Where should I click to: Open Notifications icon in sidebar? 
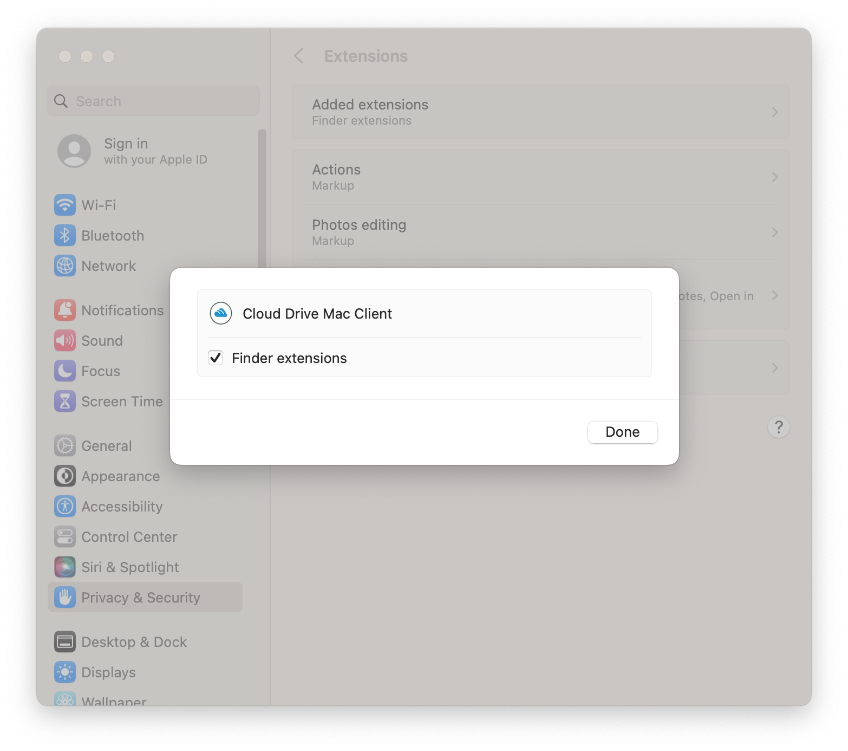pyautogui.click(x=65, y=310)
